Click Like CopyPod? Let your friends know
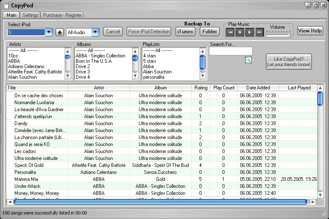329x219 pixels. click(289, 62)
